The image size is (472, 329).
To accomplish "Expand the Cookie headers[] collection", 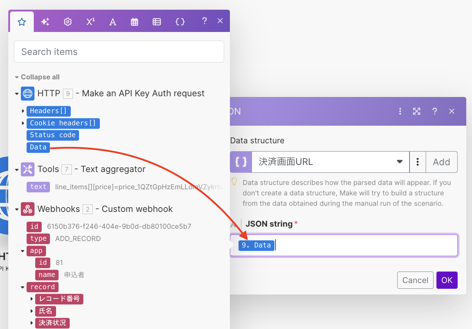I will point(23,123).
